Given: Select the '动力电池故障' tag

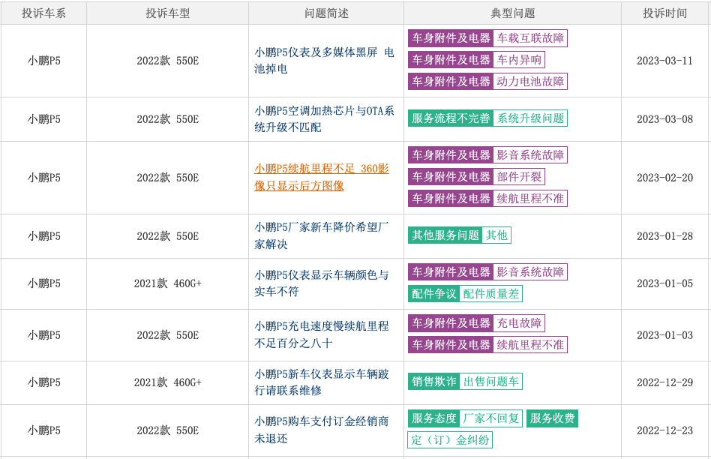Looking at the screenshot, I should click(530, 82).
